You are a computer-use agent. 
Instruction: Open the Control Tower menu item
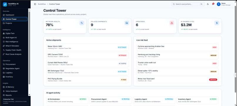click(x=15, y=19)
